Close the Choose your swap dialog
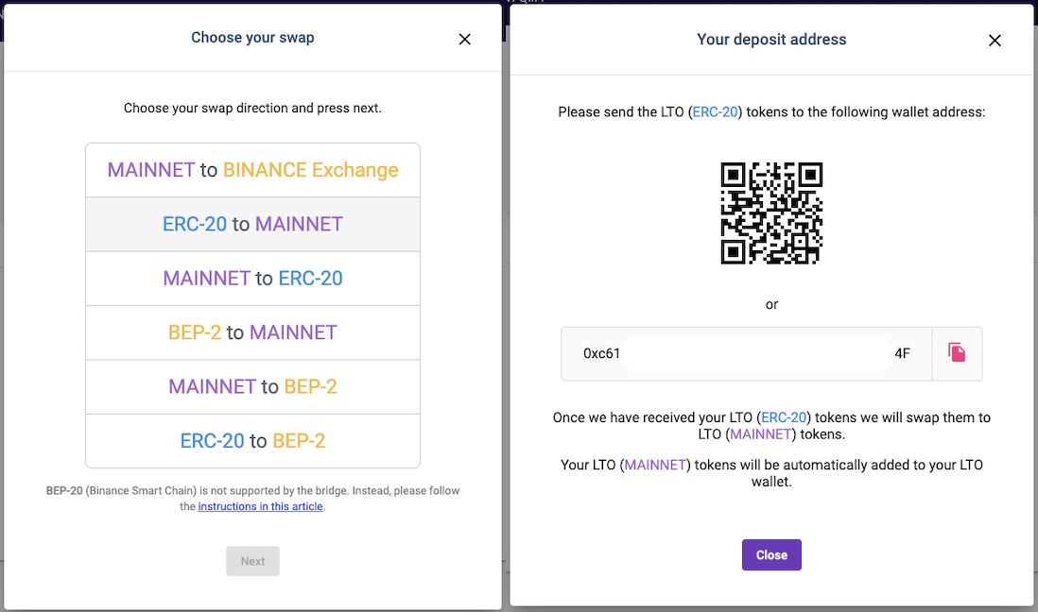Image resolution: width=1038 pixels, height=612 pixels. tap(465, 39)
